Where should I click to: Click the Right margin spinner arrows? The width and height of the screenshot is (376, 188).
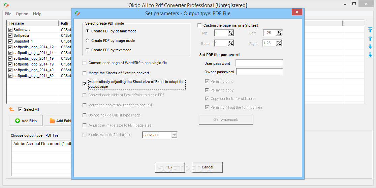(x=279, y=43)
